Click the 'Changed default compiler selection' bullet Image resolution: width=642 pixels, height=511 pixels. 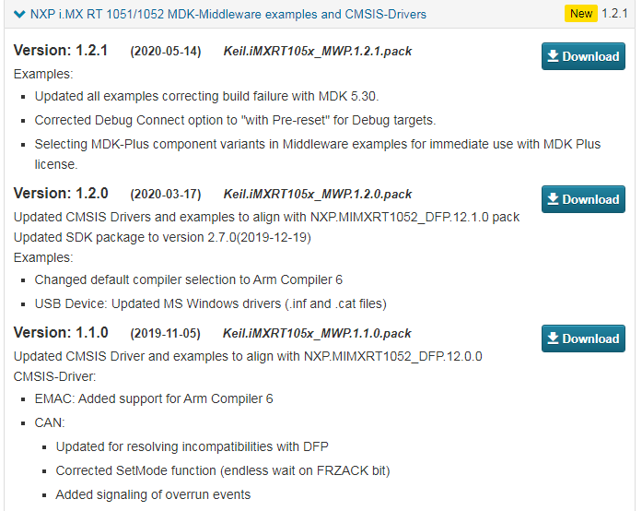pyautogui.click(x=188, y=279)
